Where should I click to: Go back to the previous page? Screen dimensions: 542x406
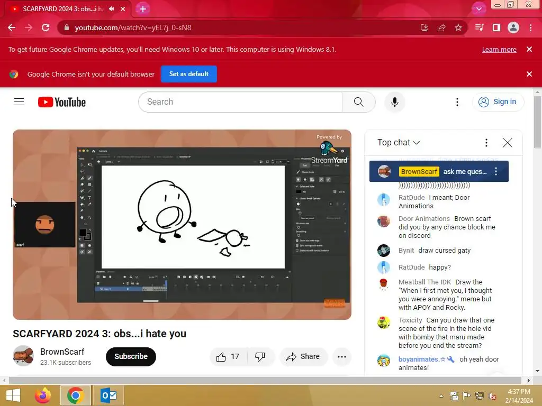click(12, 27)
